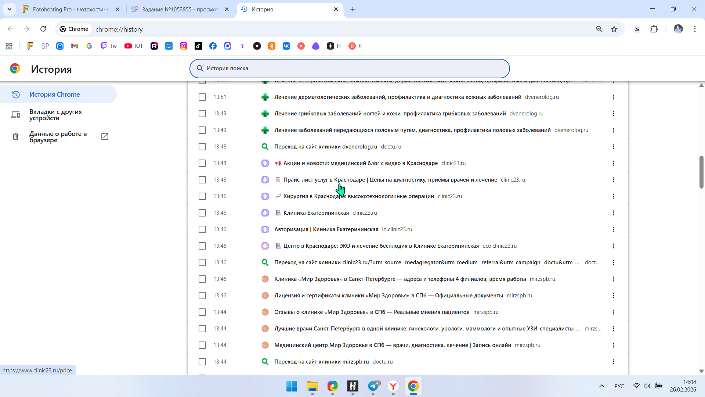
Task: Click the История поиска search field
Action: click(349, 68)
